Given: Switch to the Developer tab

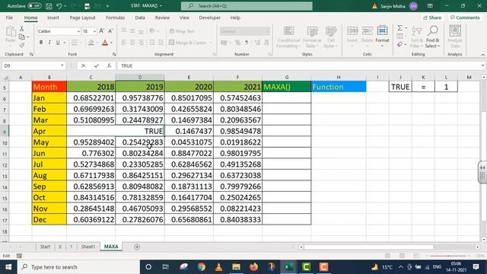Looking at the screenshot, I should [x=210, y=18].
